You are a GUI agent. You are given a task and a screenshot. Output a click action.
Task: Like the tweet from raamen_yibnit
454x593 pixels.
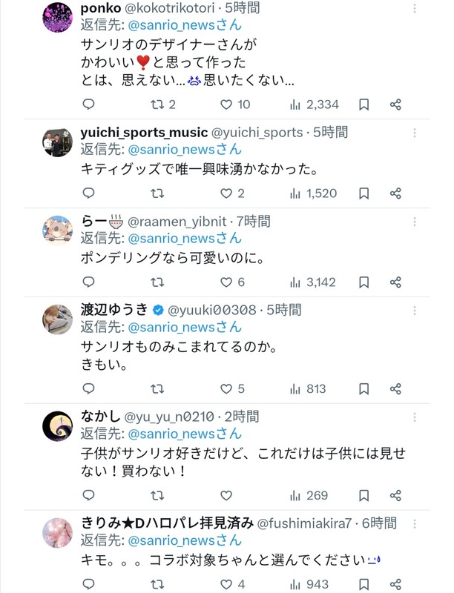pos(232,282)
